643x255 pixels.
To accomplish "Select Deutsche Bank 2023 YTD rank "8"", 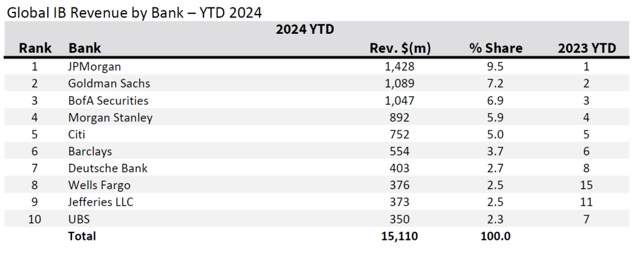I will [586, 168].
